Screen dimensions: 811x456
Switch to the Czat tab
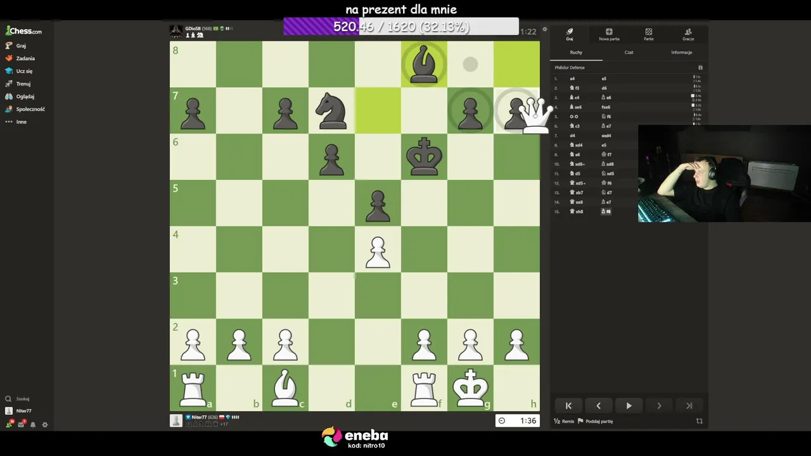coord(629,53)
